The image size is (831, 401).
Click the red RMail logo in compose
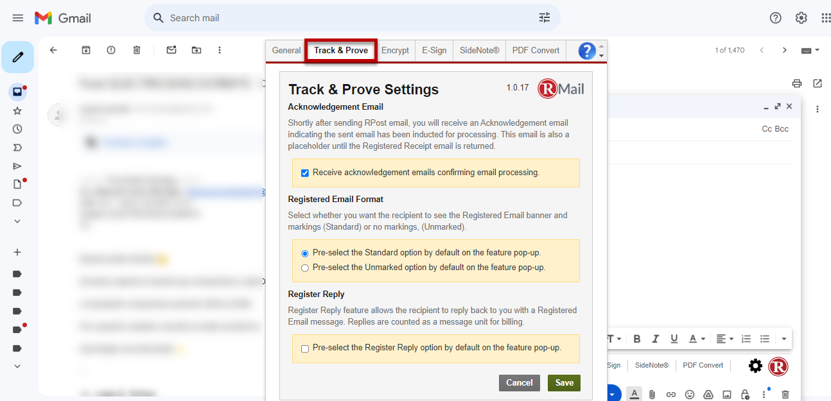click(x=778, y=366)
